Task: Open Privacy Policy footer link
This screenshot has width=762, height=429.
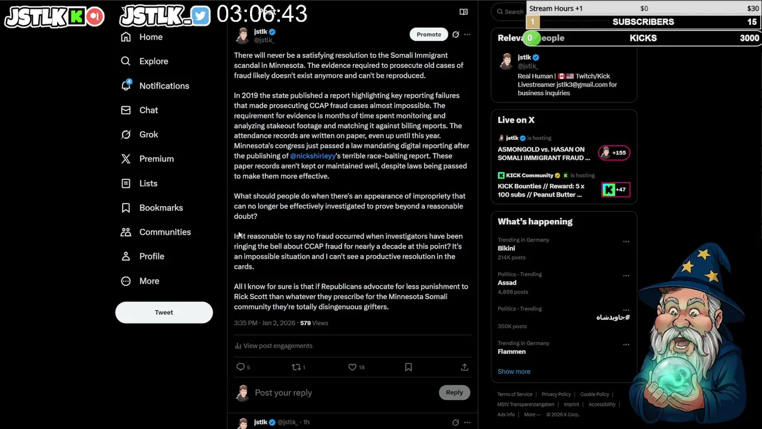Action: click(556, 394)
